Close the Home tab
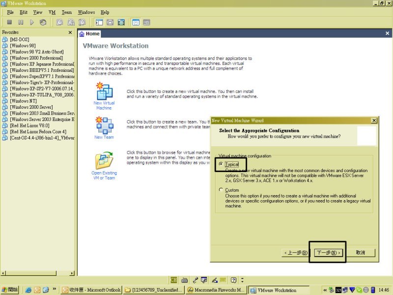The width and height of the screenshot is (393, 295). (387, 33)
